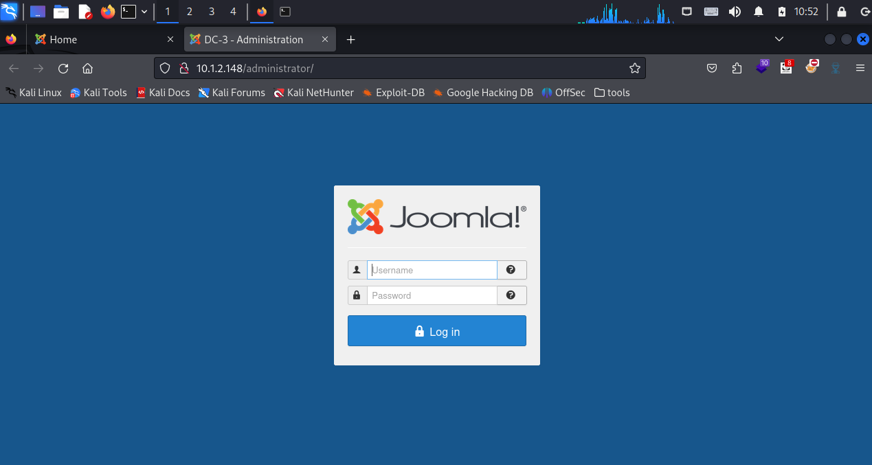This screenshot has width=872, height=465.
Task: Open the Pocket save icon
Action: [x=713, y=68]
